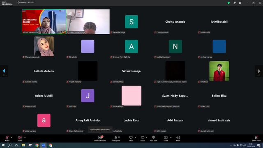Click Nabila Hanalinas's N avatar
The image size is (263, 148).
tap(175, 46)
